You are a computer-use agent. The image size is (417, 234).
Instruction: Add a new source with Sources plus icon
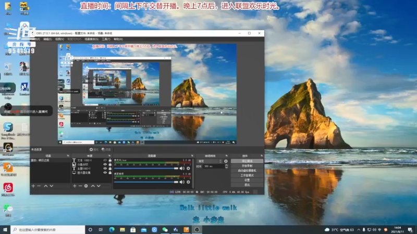pos(75,186)
